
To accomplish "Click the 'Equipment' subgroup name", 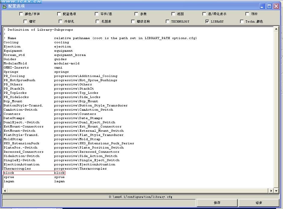I will point(13,51).
